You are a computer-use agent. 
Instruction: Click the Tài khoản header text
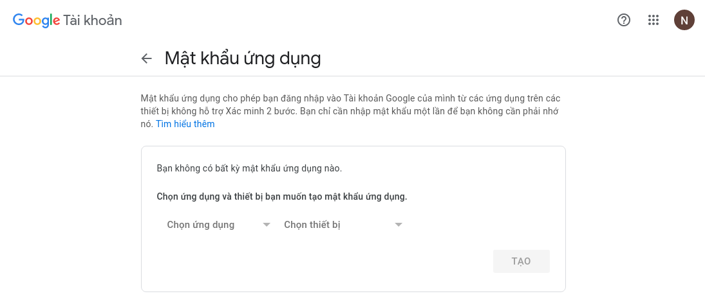93,21
